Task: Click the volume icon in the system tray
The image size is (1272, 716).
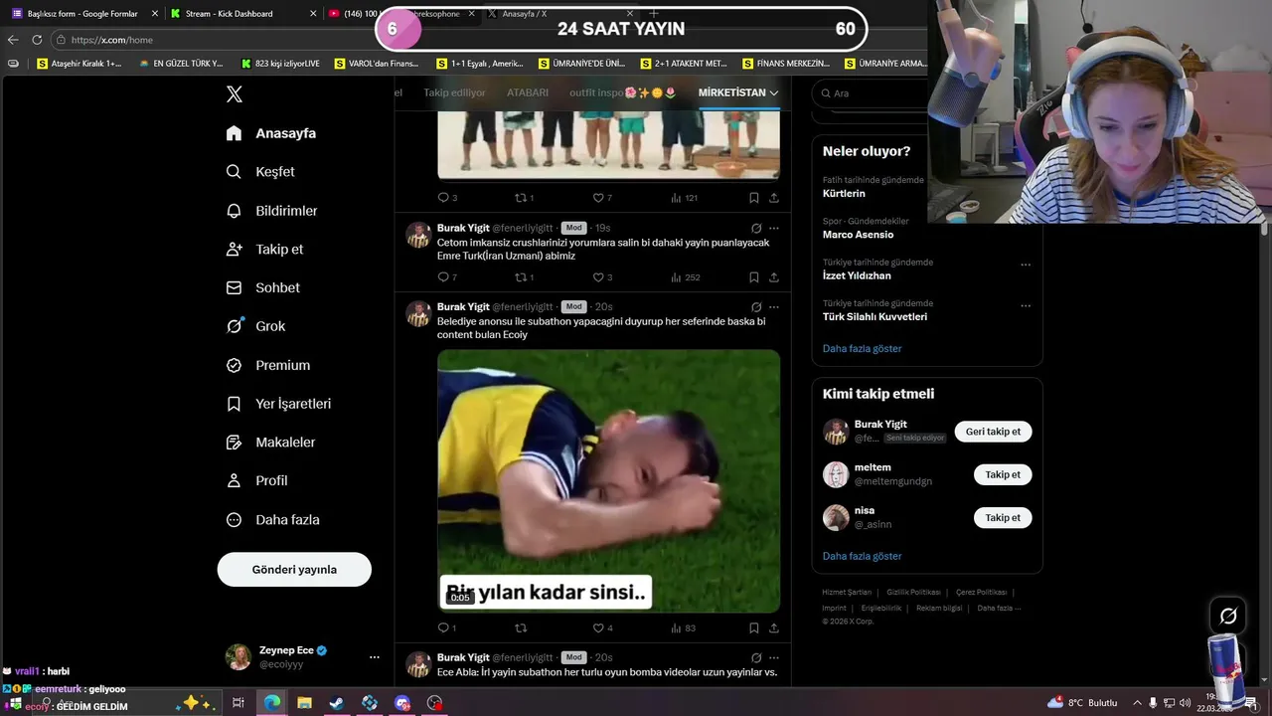Action: pos(1185,703)
